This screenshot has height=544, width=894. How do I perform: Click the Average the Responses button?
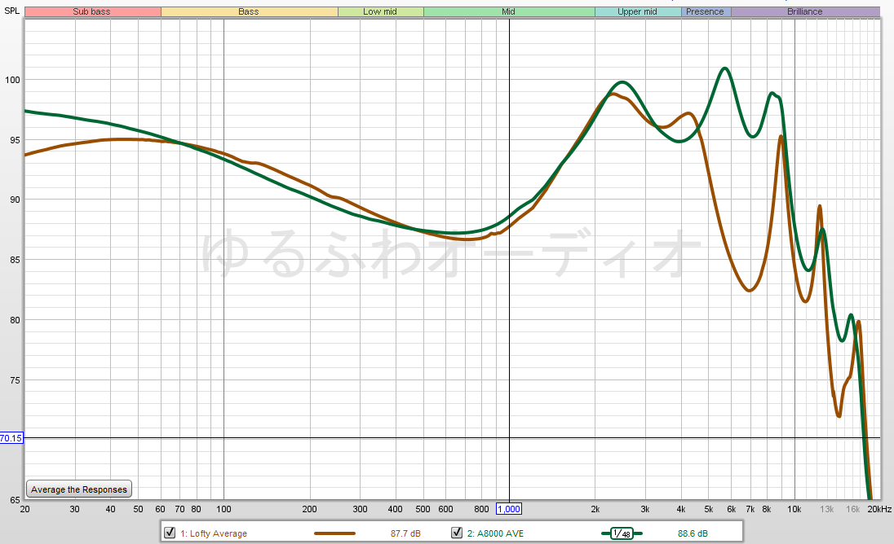point(79,489)
